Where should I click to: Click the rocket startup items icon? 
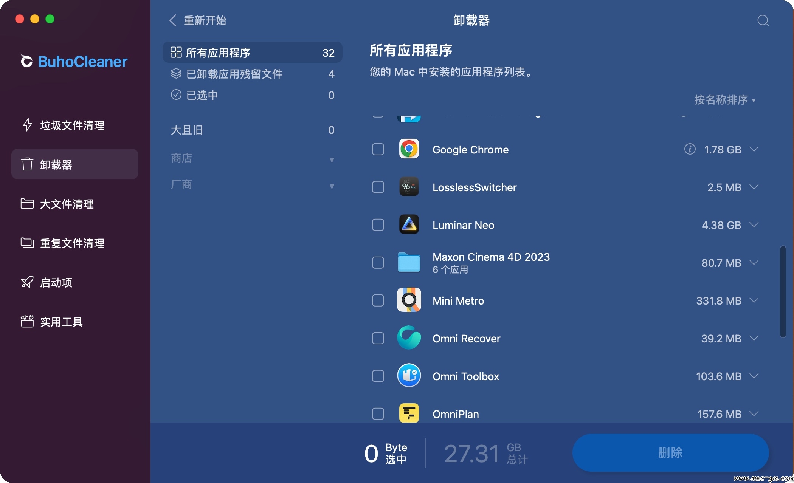coord(27,282)
